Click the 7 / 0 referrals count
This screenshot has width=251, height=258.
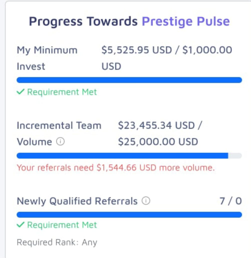click(x=230, y=201)
